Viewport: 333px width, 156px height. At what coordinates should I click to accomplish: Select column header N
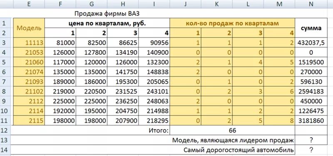coord(311,4)
